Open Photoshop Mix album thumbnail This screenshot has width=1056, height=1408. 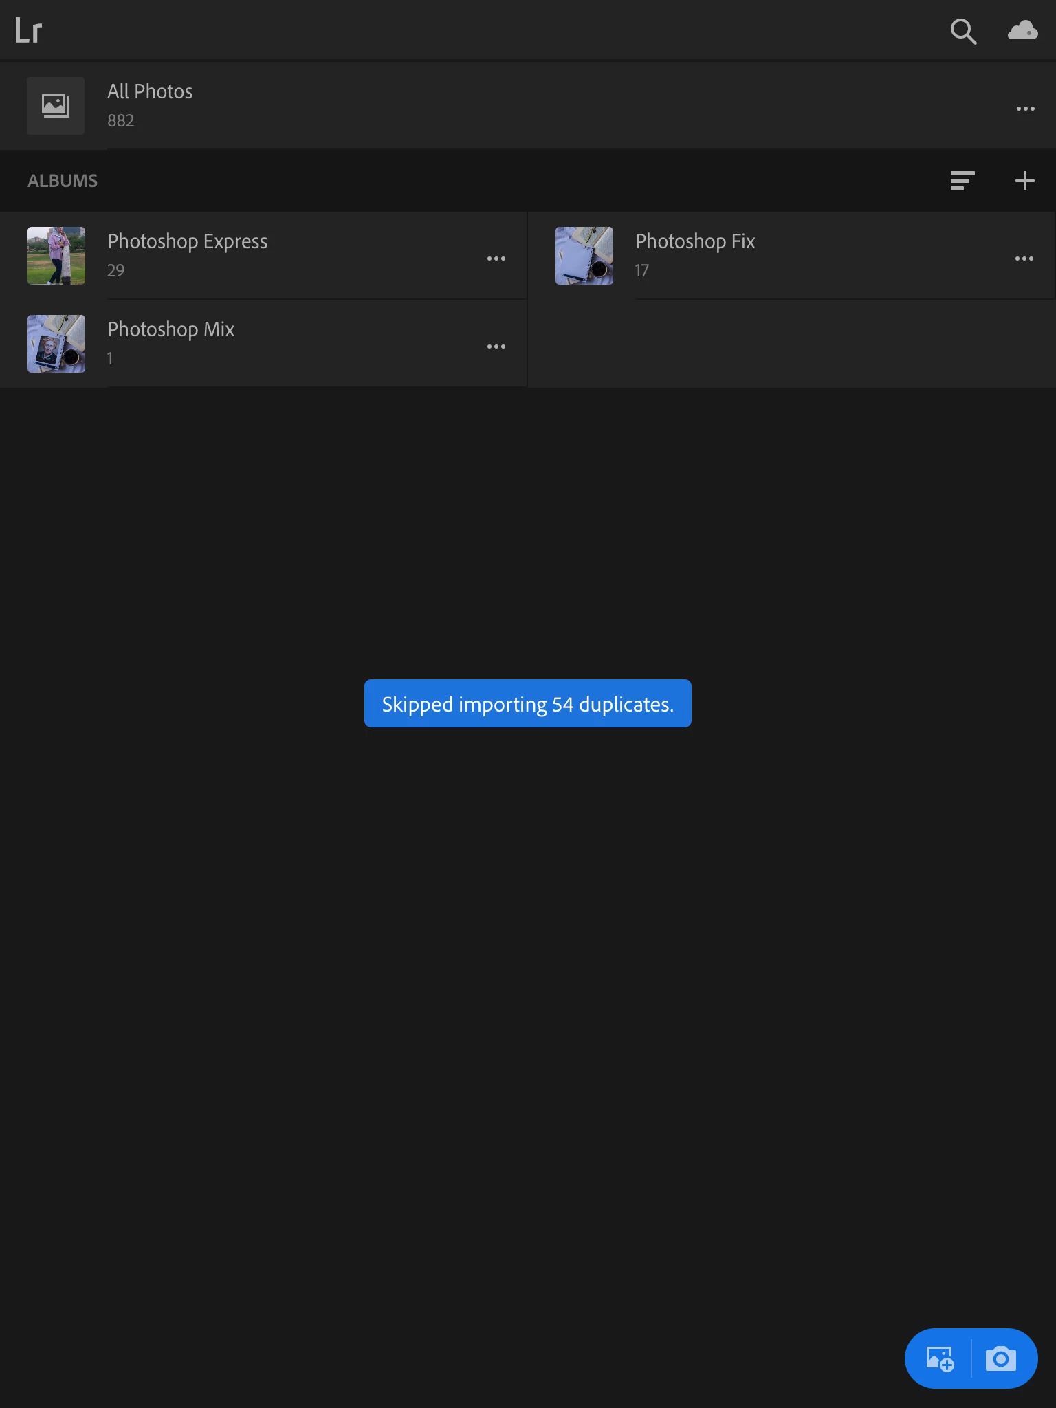point(56,344)
